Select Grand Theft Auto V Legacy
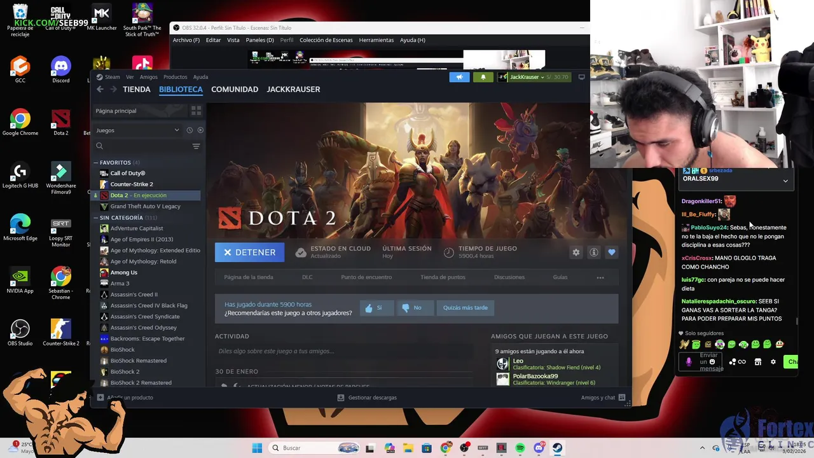 point(146,206)
